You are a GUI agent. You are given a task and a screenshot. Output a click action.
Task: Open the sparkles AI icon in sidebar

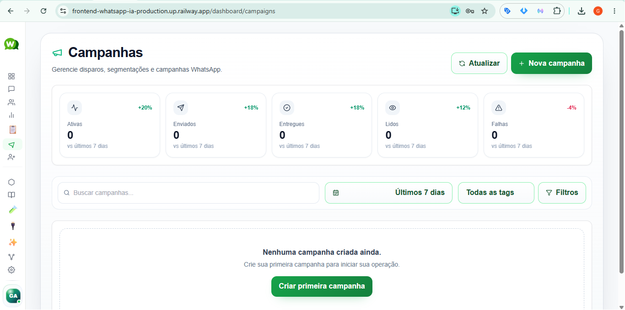[12, 242]
